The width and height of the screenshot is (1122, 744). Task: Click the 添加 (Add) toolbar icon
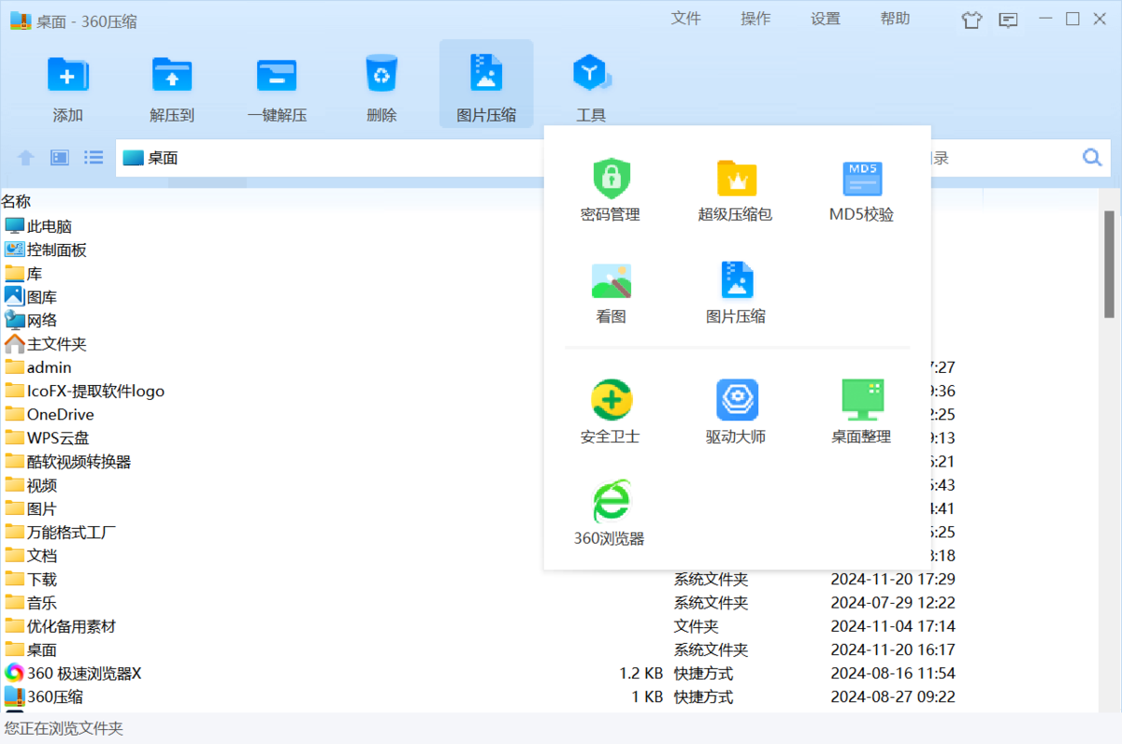pyautogui.click(x=68, y=76)
